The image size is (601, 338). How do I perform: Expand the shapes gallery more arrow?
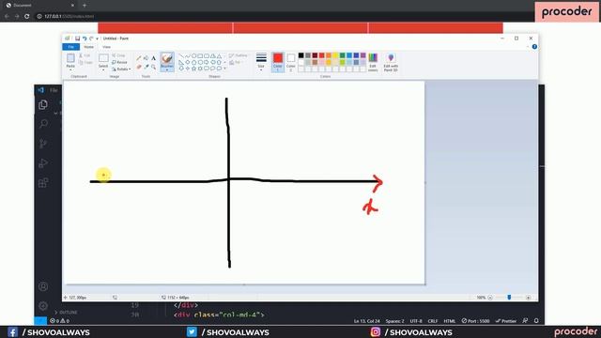pyautogui.click(x=225, y=69)
